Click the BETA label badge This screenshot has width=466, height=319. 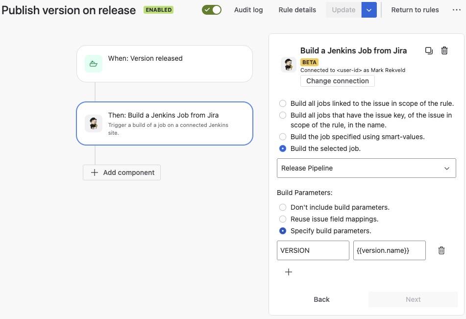[x=309, y=62]
